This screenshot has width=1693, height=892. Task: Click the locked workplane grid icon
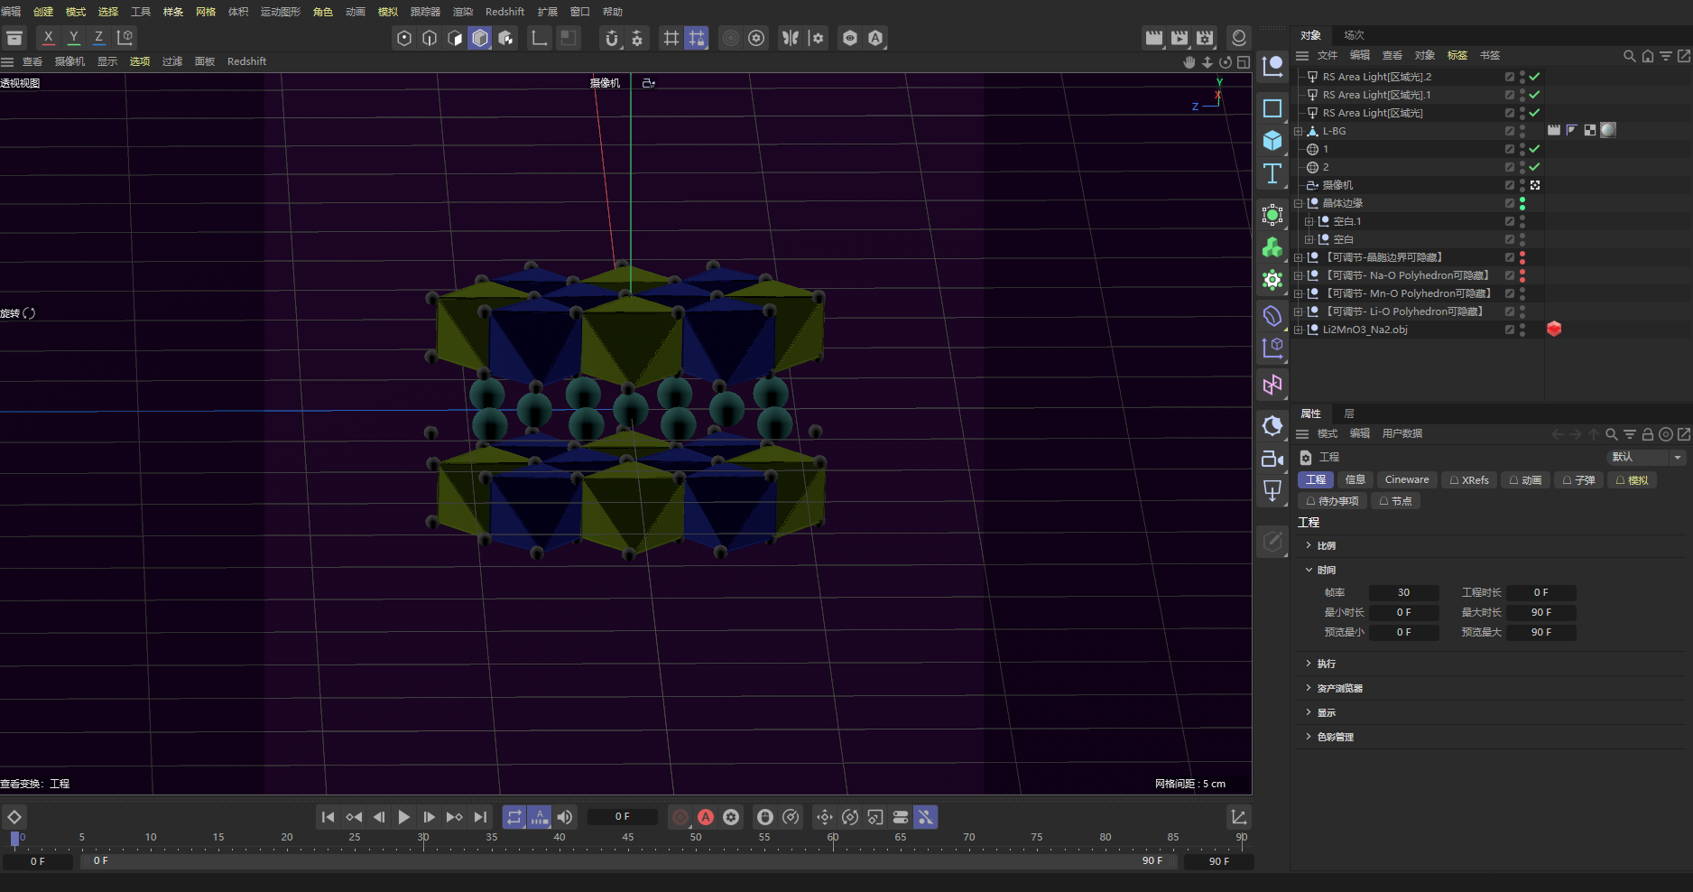coord(697,38)
